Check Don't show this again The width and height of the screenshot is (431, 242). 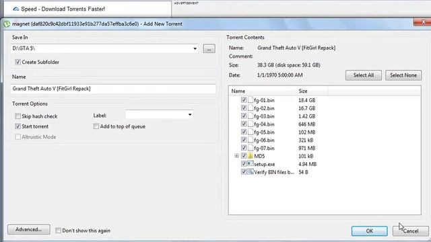pyautogui.click(x=59, y=231)
